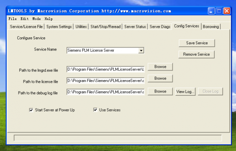Expand the Service Name dropdown arrow
236x151 pixels.
[x=141, y=51]
